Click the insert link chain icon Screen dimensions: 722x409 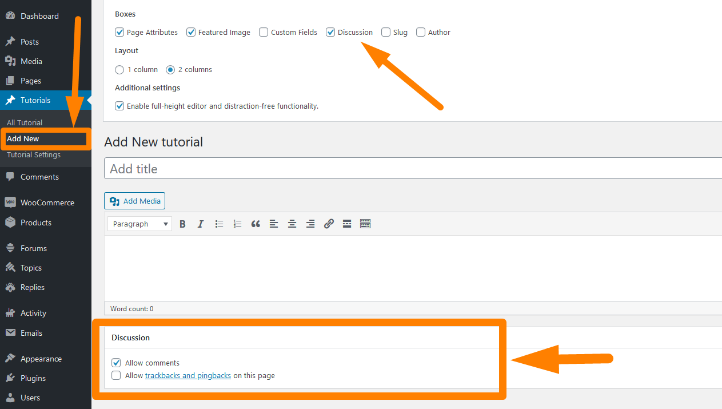point(329,224)
